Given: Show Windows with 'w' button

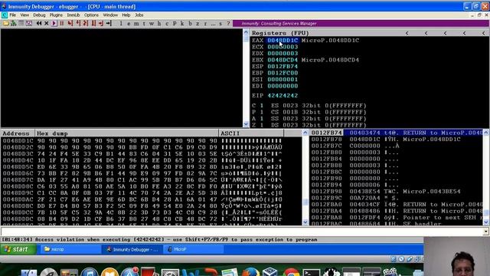Looking at the screenshot, I should (152, 24).
